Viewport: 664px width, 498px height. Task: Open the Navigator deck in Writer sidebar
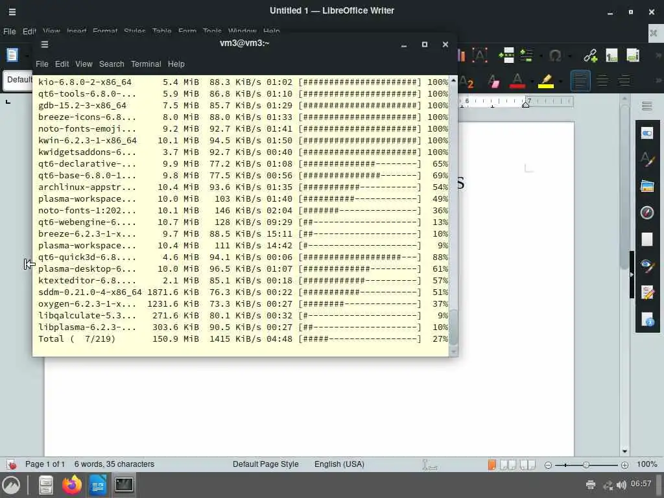tap(647, 212)
